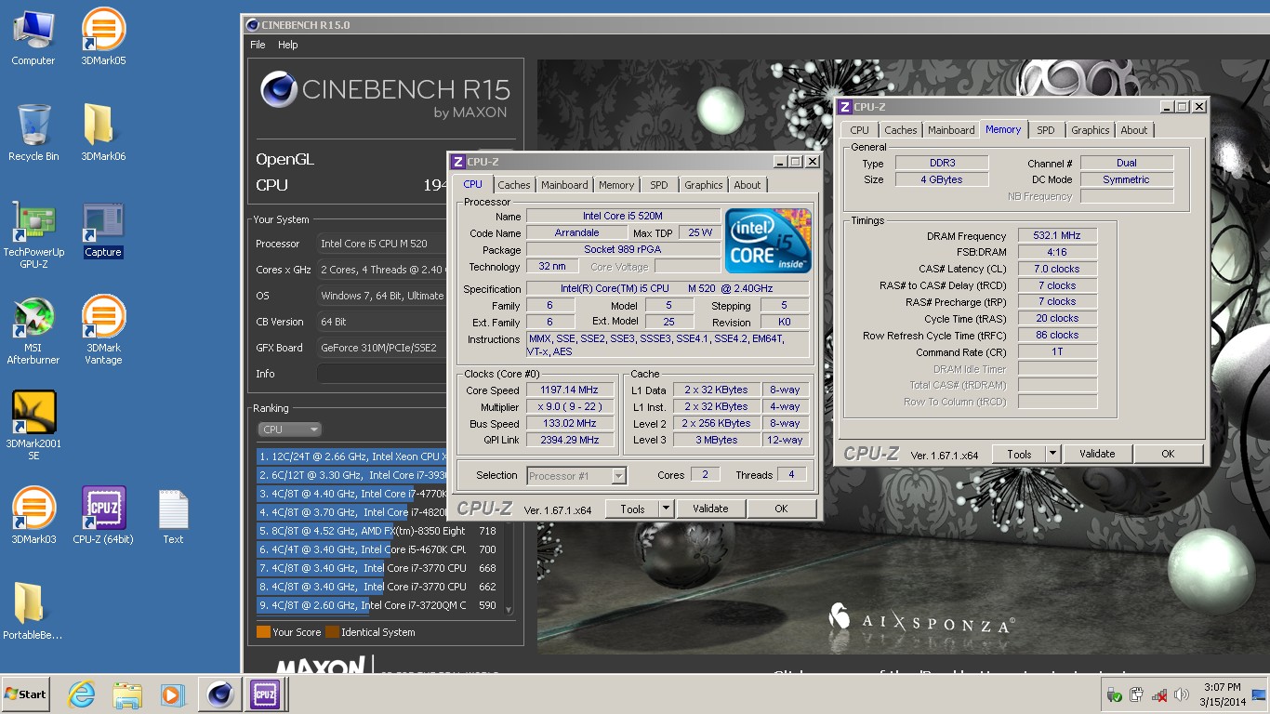Switch to Caches tab in front CPU-Z
Screen dimensions: 1270x714
[x=513, y=185]
